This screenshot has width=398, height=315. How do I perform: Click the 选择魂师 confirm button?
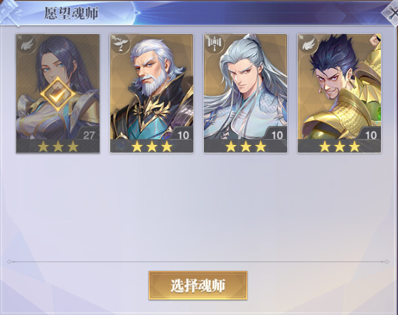click(x=198, y=285)
